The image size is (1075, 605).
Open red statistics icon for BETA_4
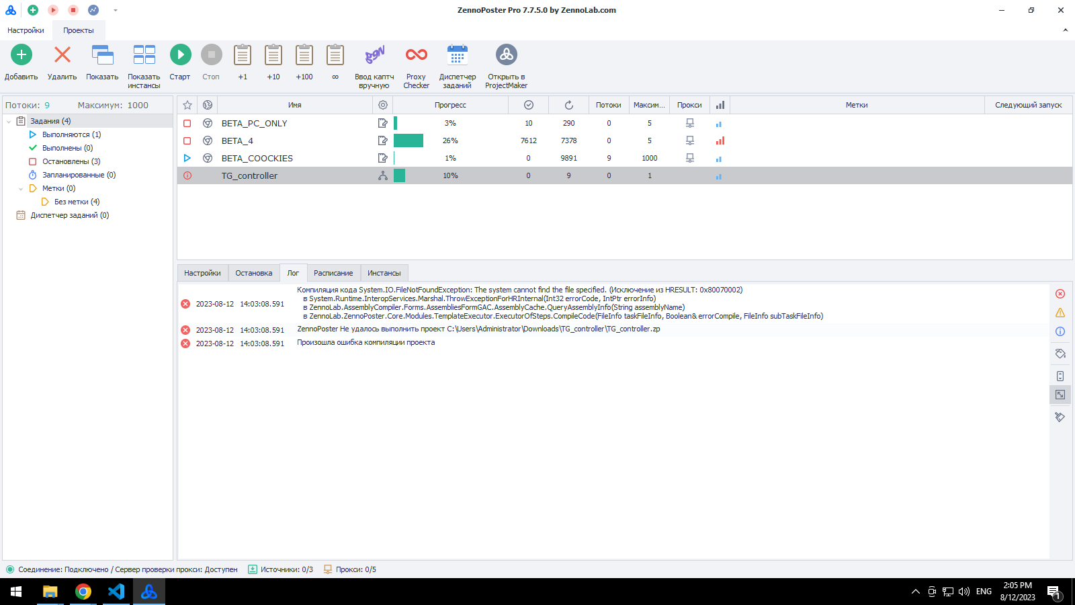720,140
